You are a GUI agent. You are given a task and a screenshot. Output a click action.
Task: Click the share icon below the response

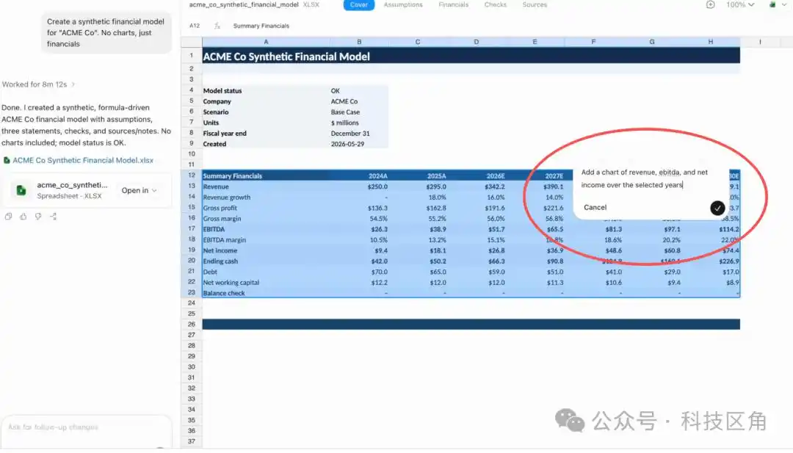[x=53, y=217]
